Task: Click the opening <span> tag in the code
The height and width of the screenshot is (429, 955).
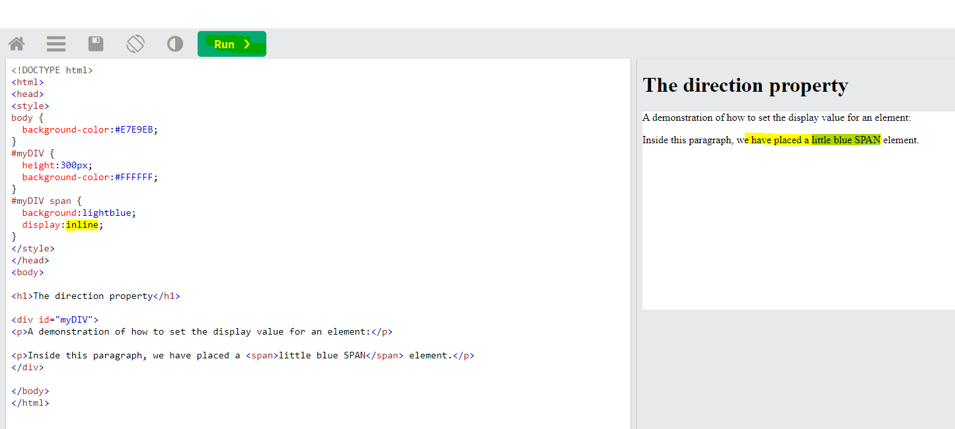Action: click(262, 356)
